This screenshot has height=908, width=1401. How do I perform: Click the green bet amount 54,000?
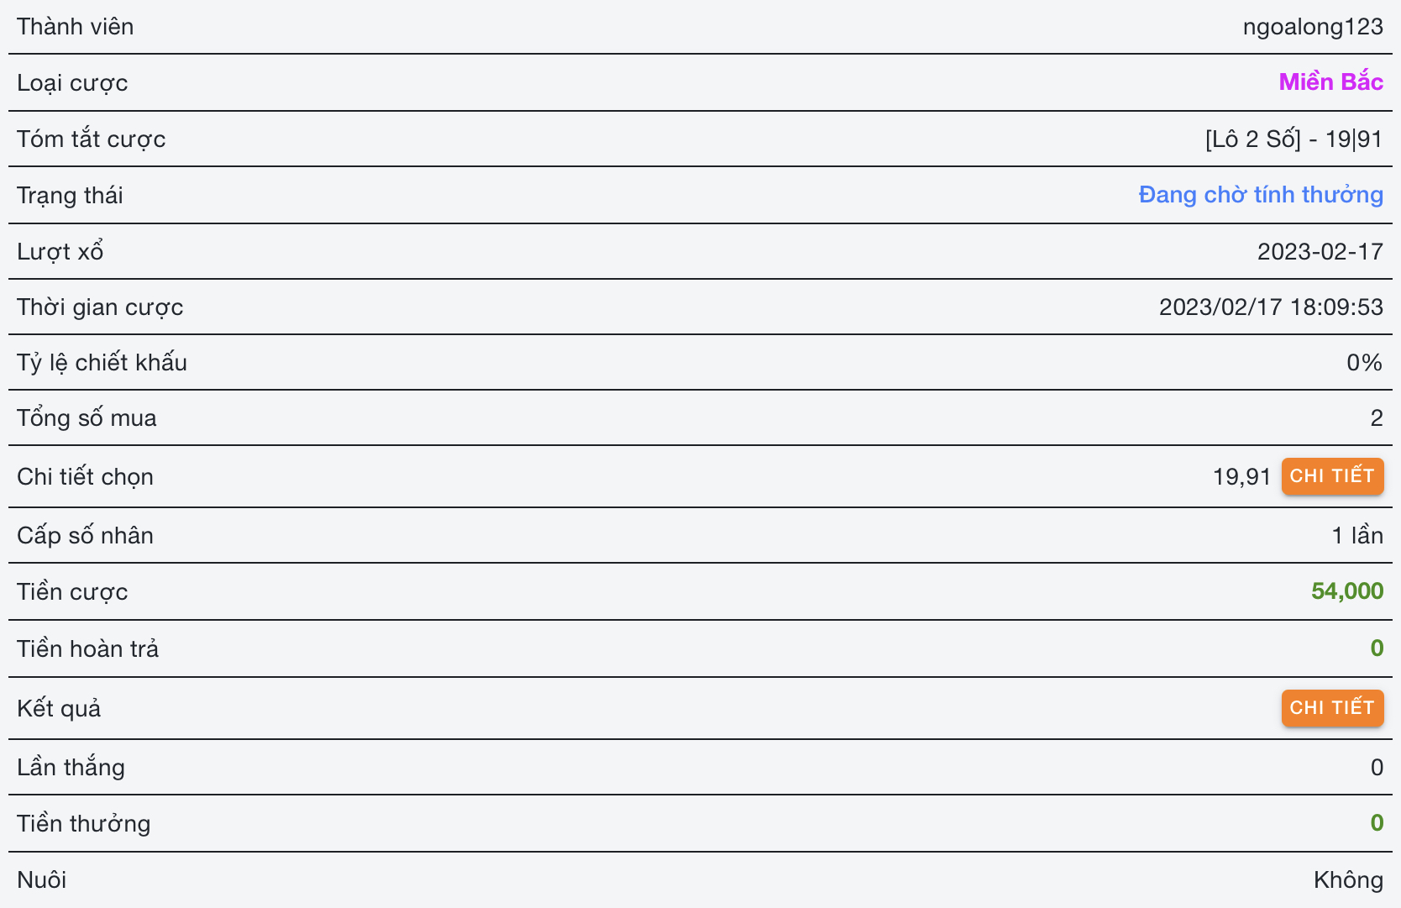[x=1346, y=591]
